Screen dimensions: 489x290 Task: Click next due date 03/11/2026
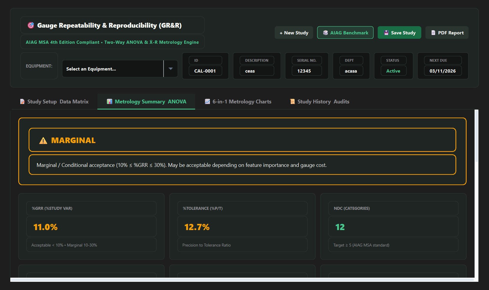443,71
